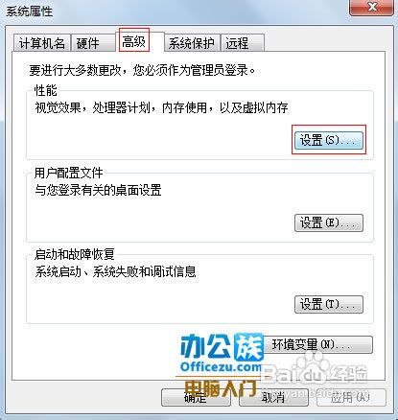Go to the 系统保护 tab
The width and height of the screenshot is (398, 420).
point(192,43)
